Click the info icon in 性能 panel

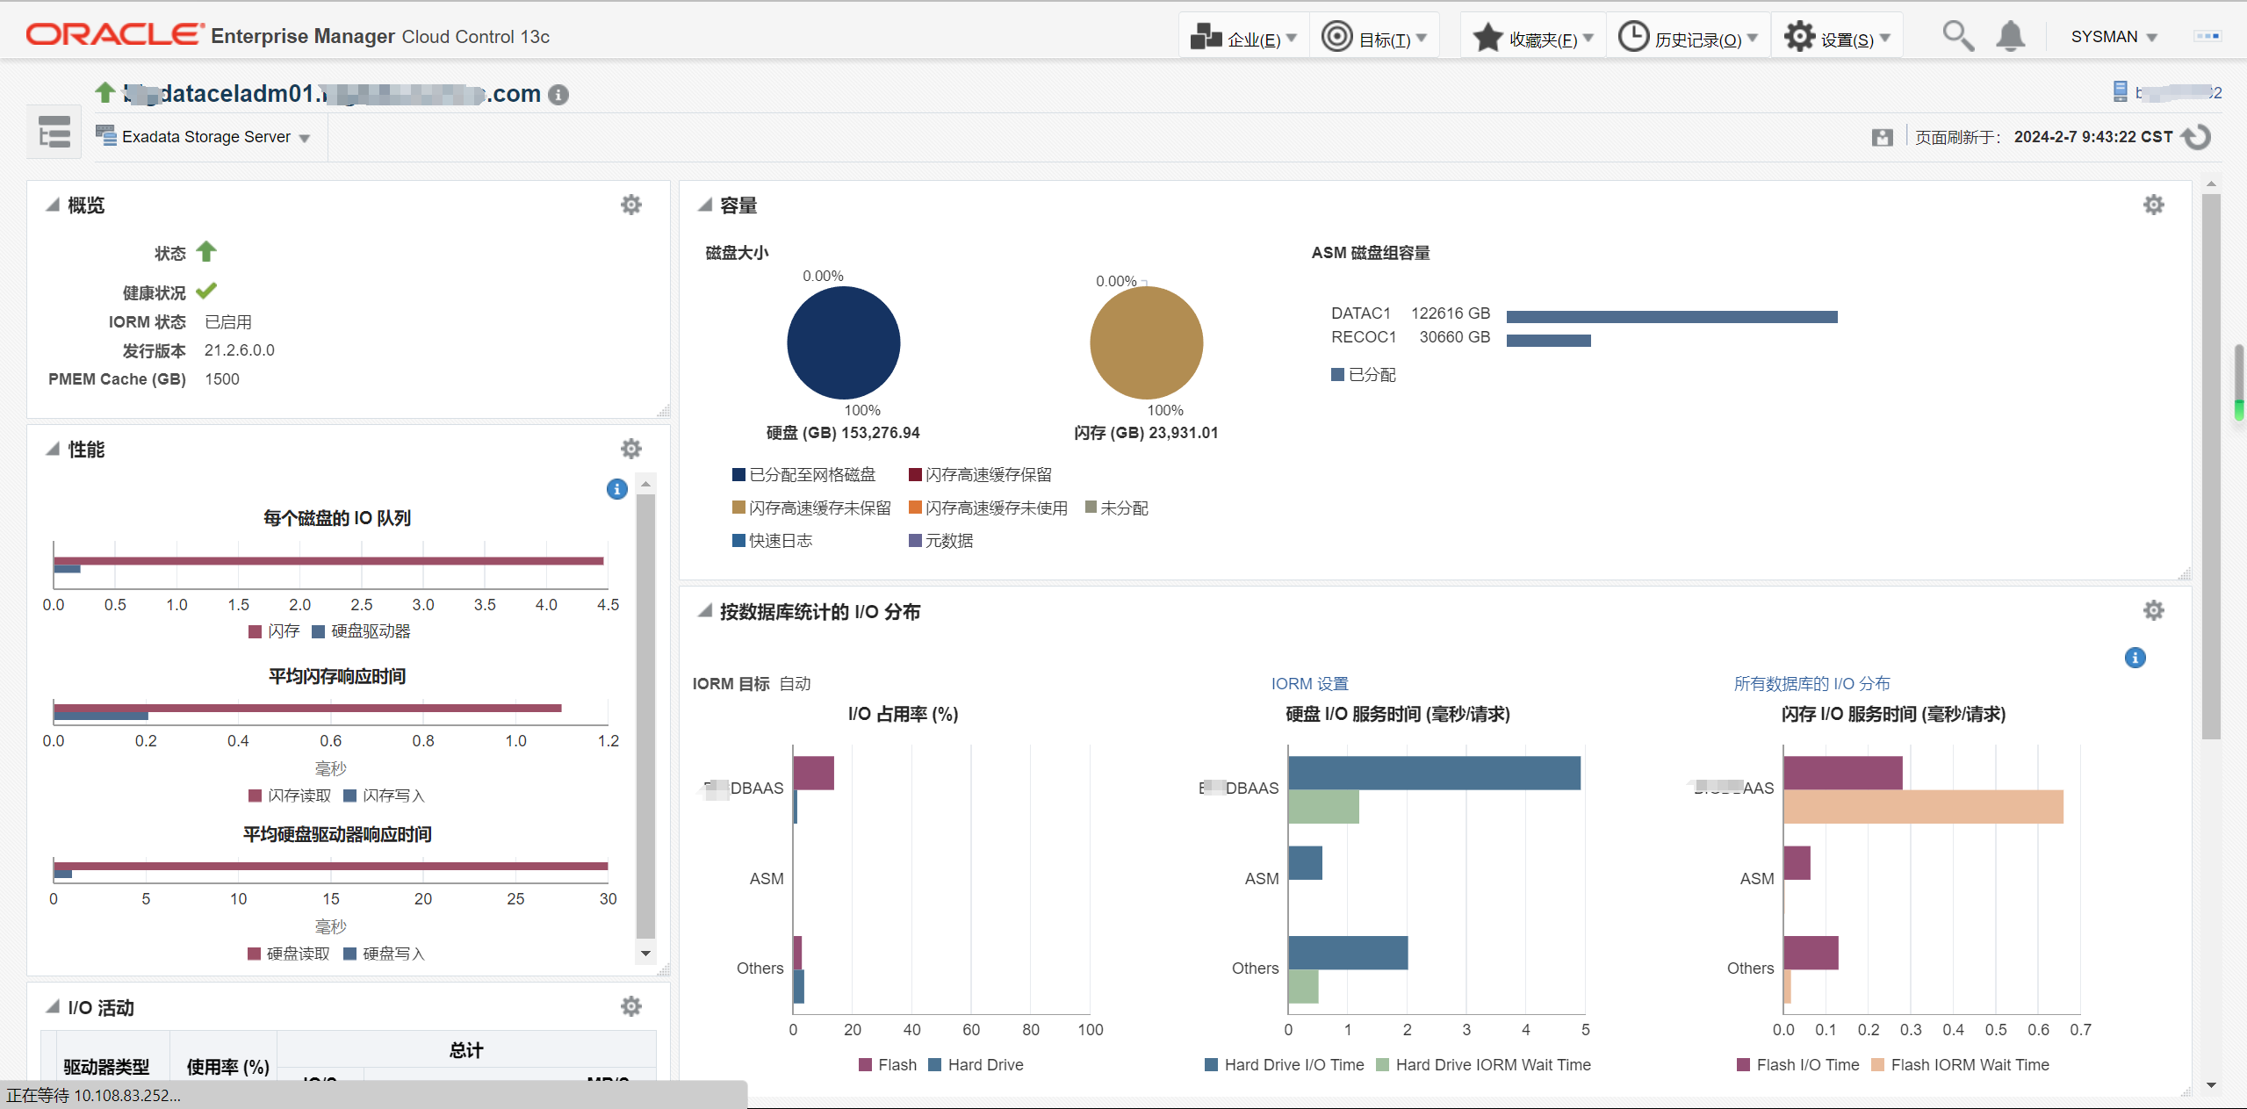[x=617, y=489]
